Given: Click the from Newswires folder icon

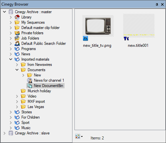Looking at the screenshot, I should point(23,65).
